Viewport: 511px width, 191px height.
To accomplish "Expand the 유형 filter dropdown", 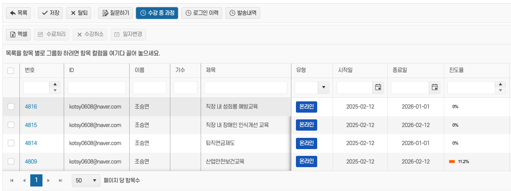I will 324,87.
